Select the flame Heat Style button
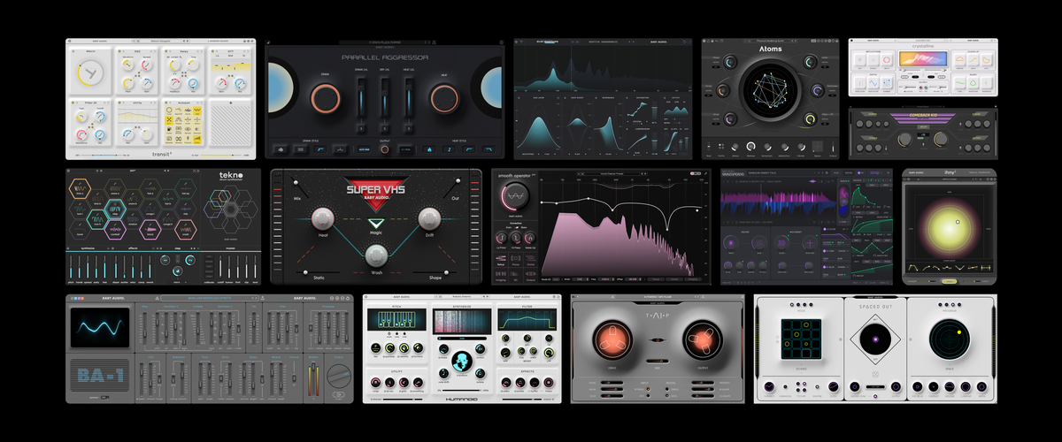 (x=429, y=149)
